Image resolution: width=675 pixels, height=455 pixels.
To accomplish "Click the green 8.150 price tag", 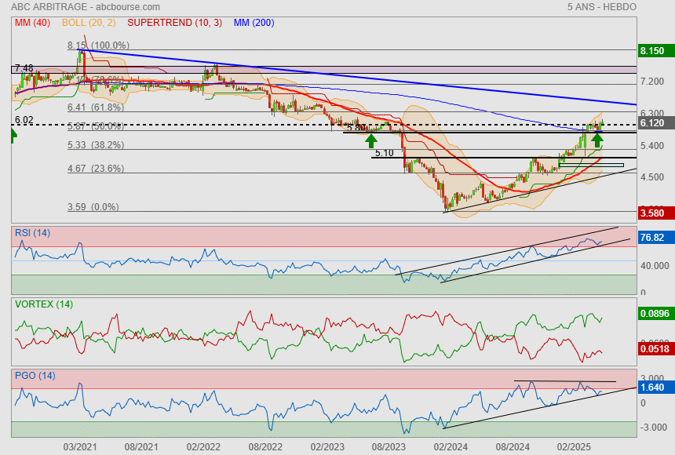I will tap(652, 51).
